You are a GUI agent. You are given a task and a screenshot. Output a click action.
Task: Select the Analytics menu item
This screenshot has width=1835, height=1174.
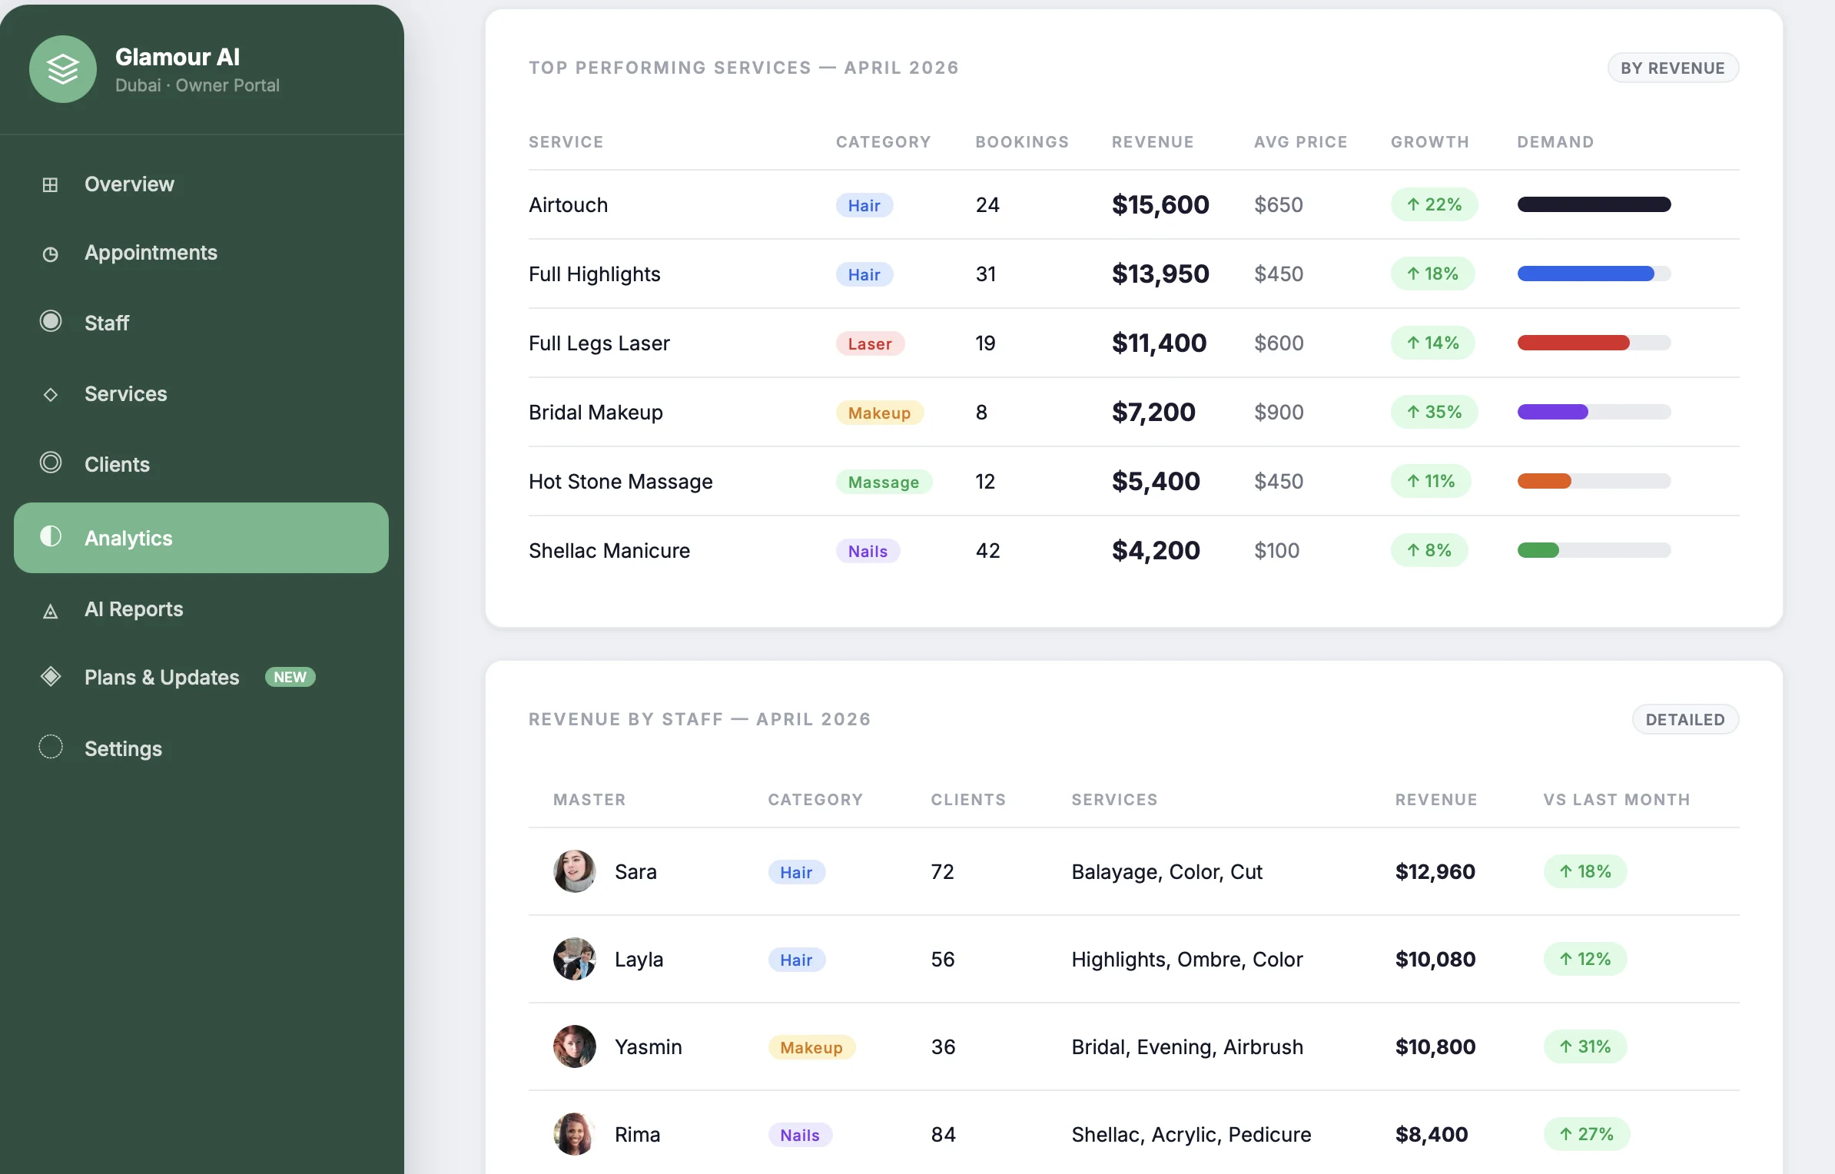point(201,538)
